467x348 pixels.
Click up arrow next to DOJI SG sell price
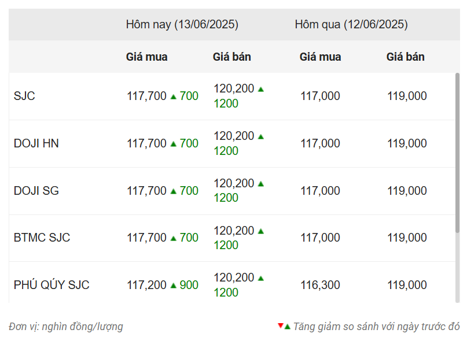coord(261,184)
